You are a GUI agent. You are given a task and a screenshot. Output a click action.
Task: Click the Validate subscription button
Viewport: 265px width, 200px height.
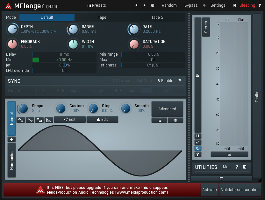tap(240, 190)
